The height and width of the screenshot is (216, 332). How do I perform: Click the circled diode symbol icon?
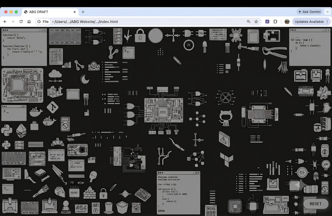tap(302, 172)
